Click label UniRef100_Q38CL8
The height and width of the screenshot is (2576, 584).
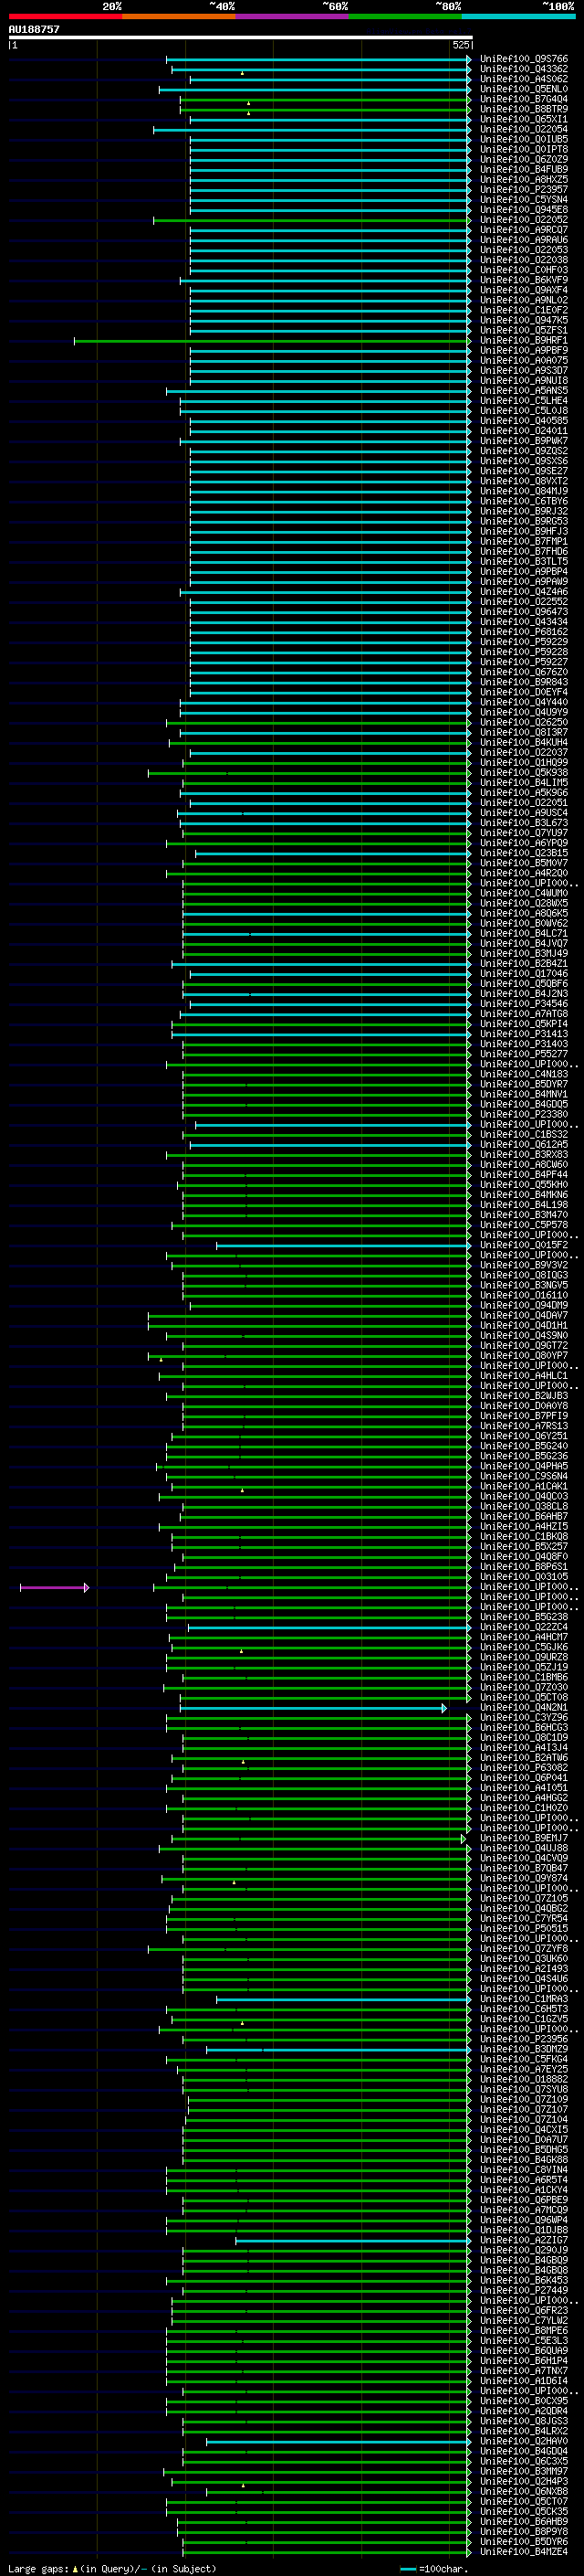coord(524,1507)
